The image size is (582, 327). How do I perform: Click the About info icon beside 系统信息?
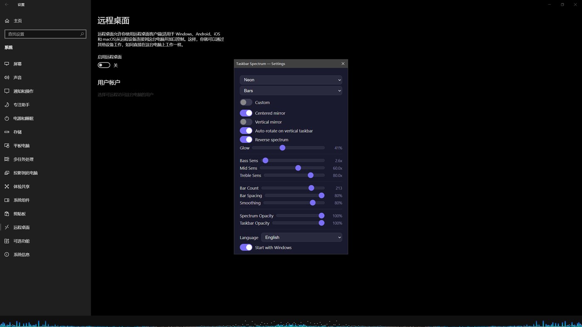[x=7, y=255]
